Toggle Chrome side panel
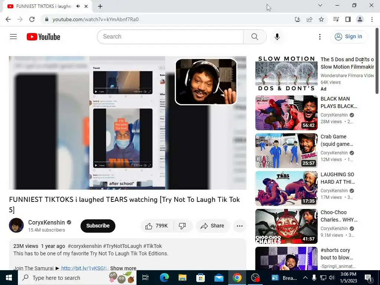Viewport: 380px width, 285px height. (x=348, y=19)
